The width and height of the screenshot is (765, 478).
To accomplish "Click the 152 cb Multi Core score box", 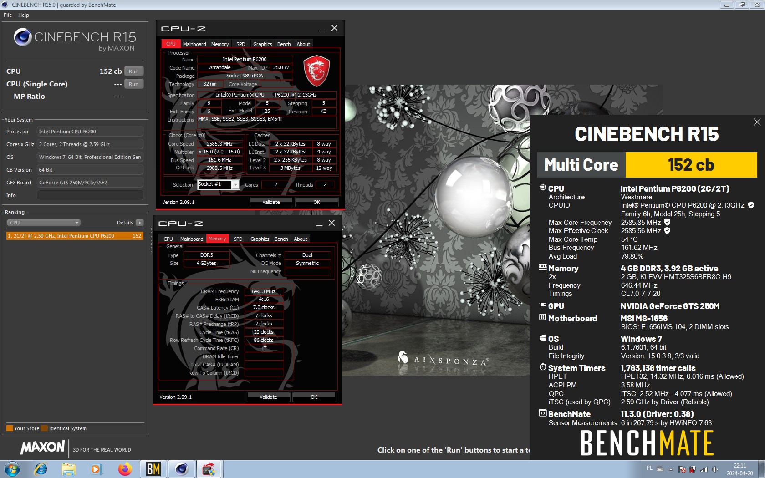I will pos(691,165).
